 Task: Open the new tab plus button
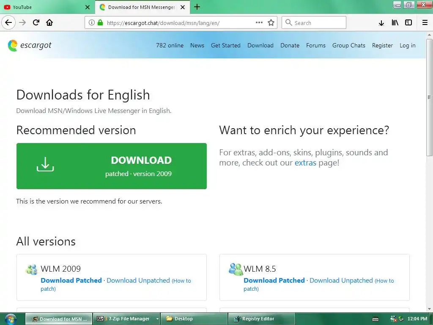point(197,7)
